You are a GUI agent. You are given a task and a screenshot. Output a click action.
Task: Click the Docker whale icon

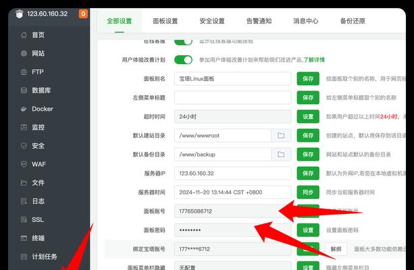pyautogui.click(x=24, y=109)
